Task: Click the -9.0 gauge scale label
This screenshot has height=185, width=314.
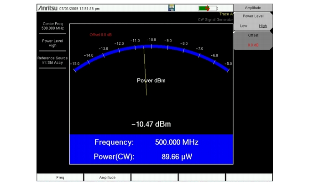Action: pyautogui.click(x=168, y=41)
